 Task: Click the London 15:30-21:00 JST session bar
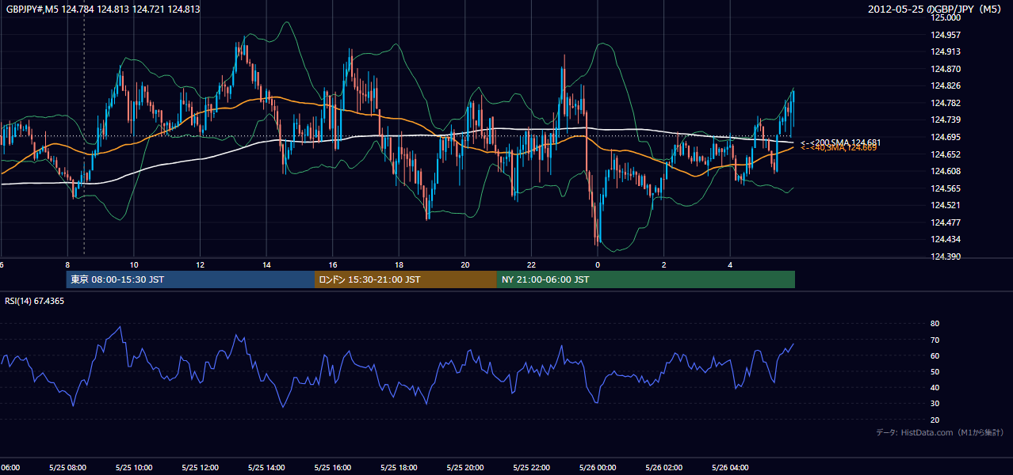tap(406, 279)
